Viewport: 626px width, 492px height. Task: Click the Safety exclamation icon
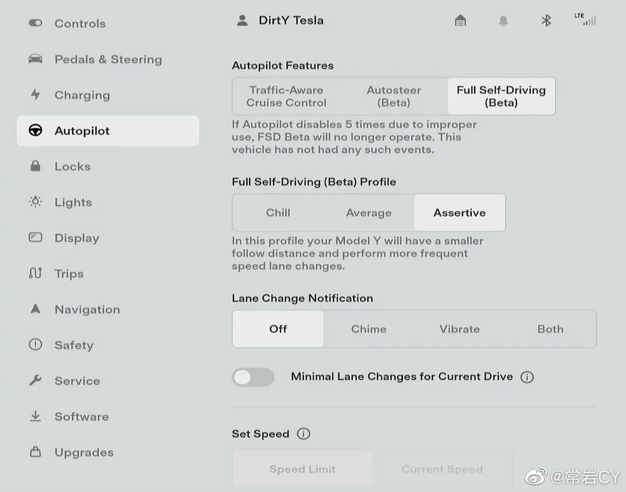(x=36, y=344)
